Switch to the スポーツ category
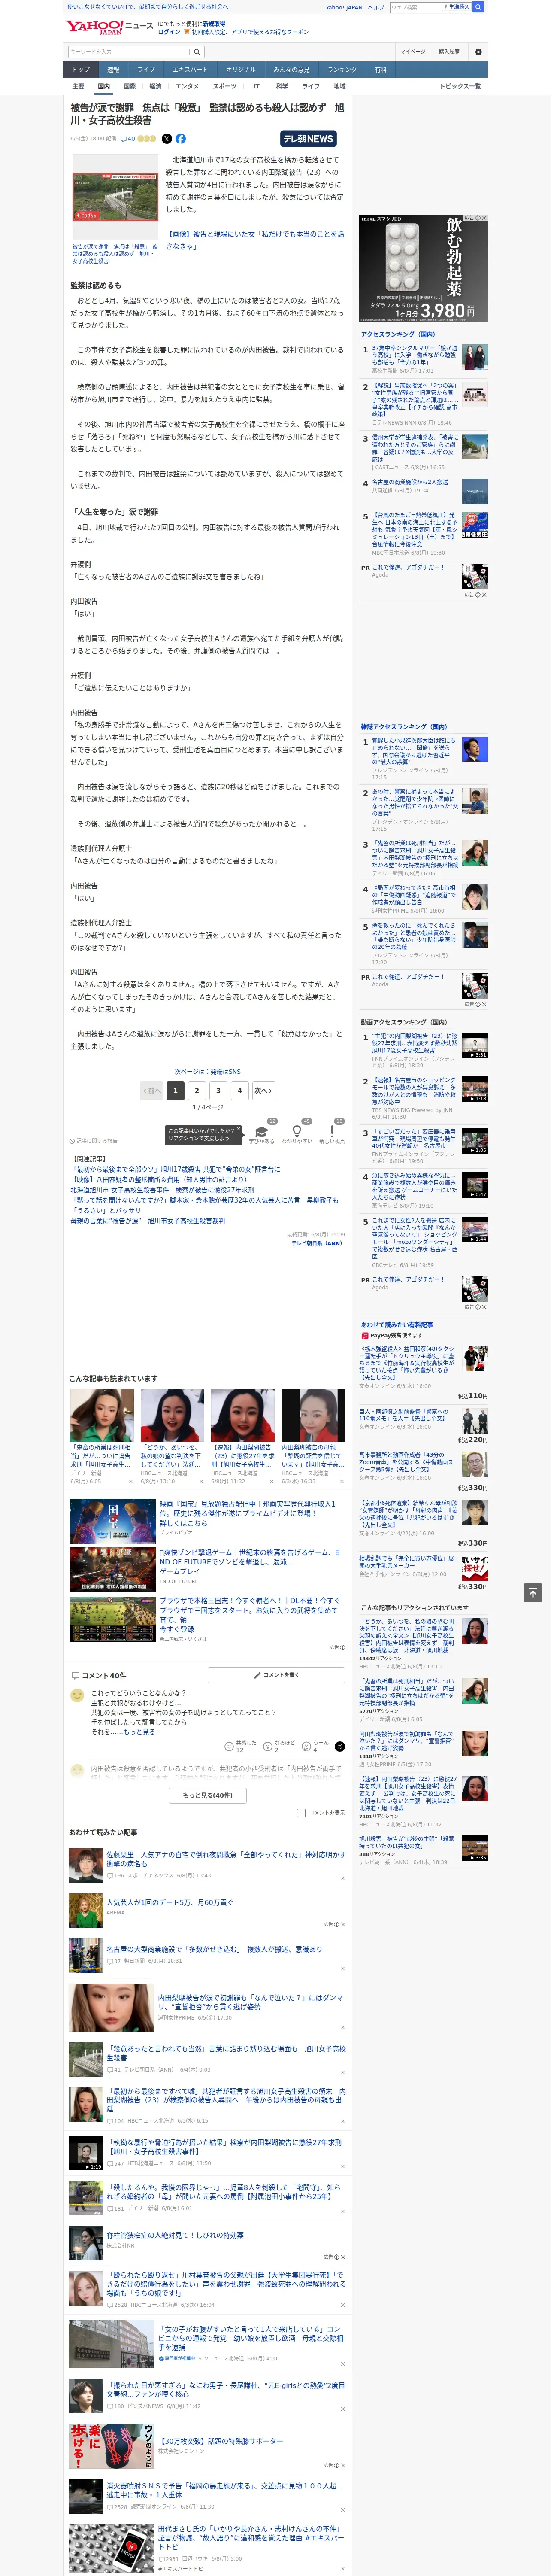Screen dimensions: 551x2576 point(225,86)
